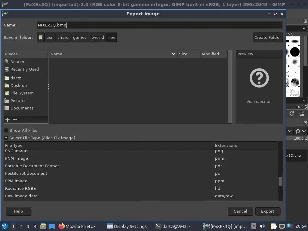Remove selected bookmark with minus icon
This screenshot has height=231, width=308.
click(15, 120)
